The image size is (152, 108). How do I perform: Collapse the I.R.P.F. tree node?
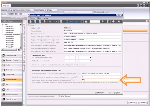[x=2, y=24]
